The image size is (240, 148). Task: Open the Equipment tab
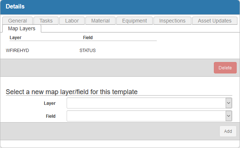134,21
